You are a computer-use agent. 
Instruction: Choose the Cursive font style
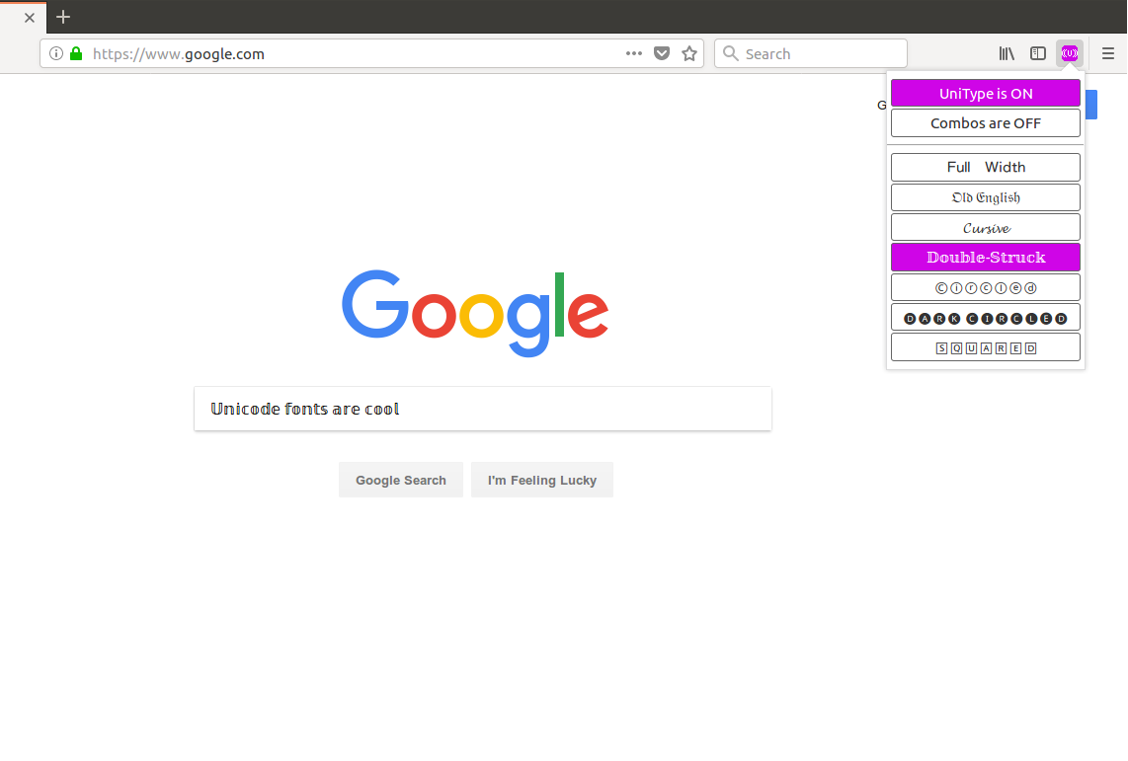click(986, 228)
